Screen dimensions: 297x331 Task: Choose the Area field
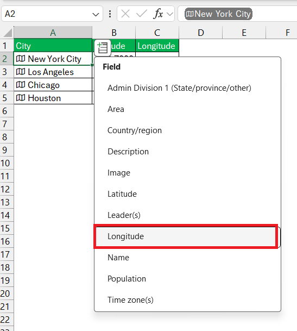187,109
